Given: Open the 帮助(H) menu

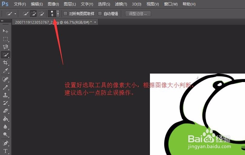Looking at the screenshot, I should click(189, 4).
